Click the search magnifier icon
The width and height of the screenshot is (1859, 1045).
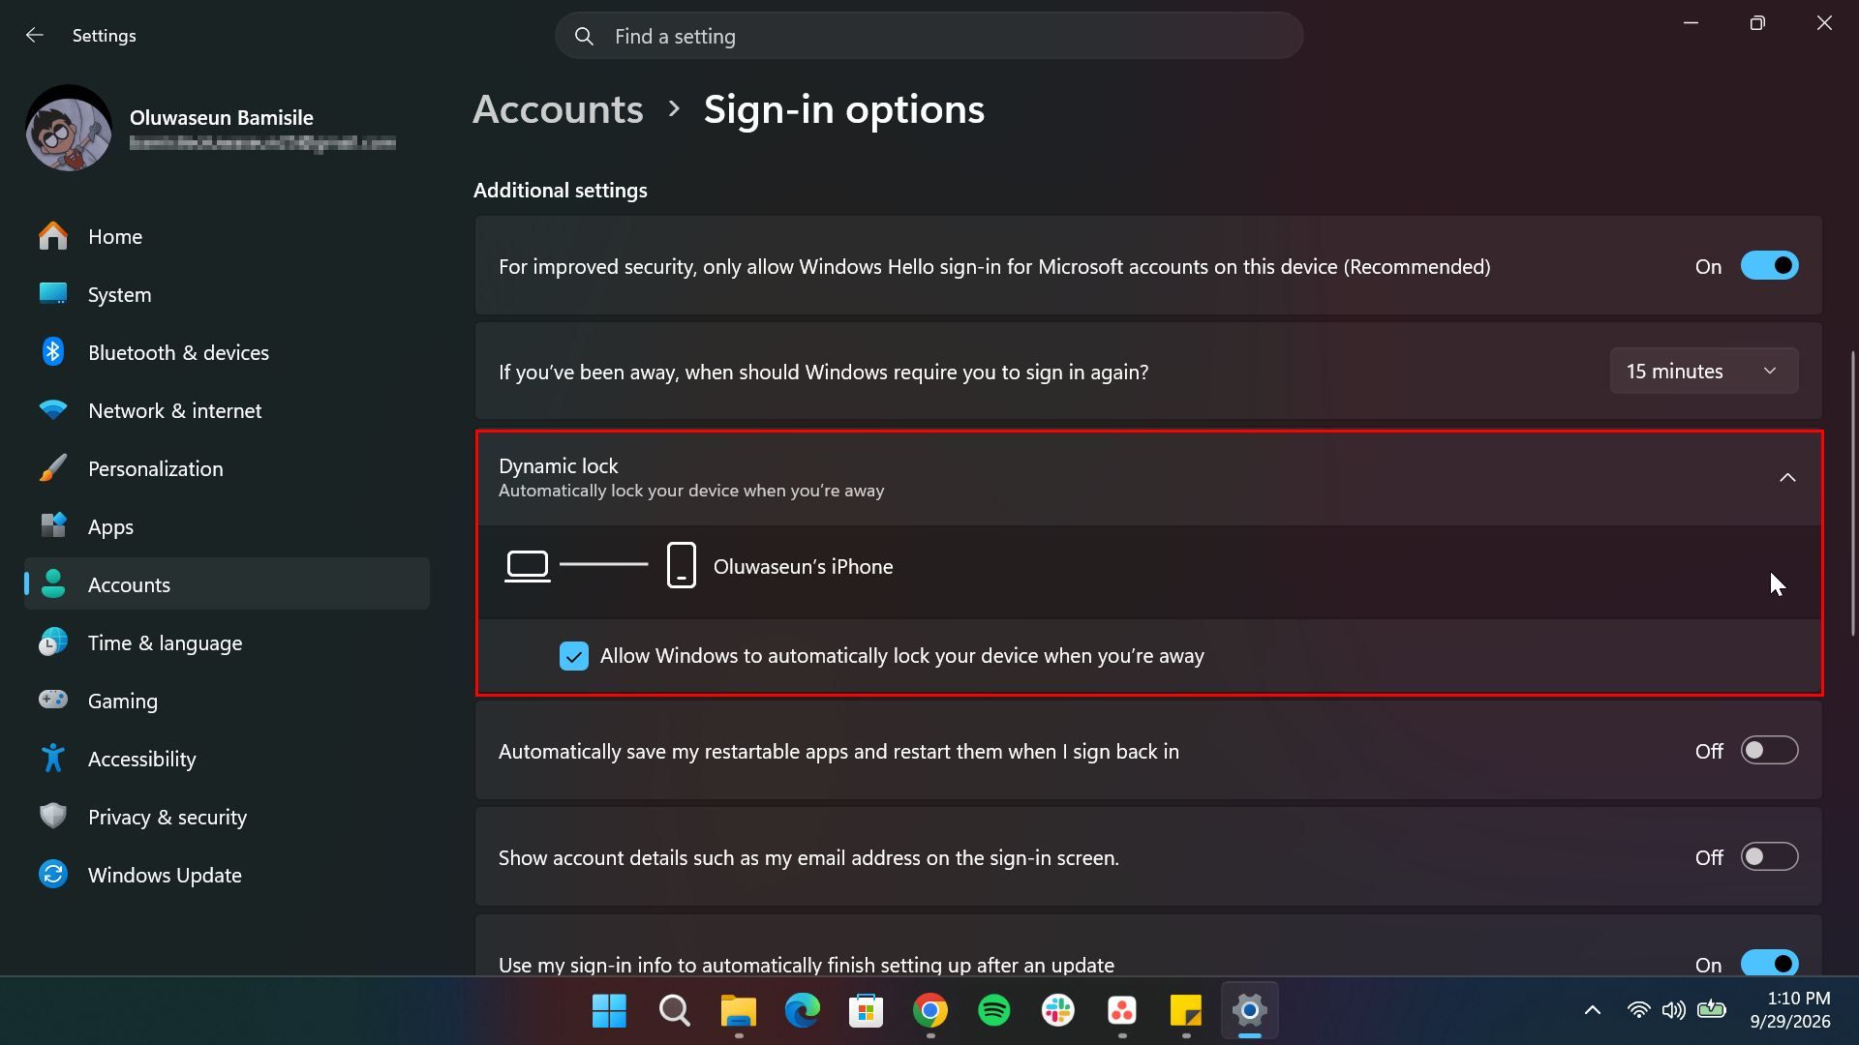click(x=584, y=37)
